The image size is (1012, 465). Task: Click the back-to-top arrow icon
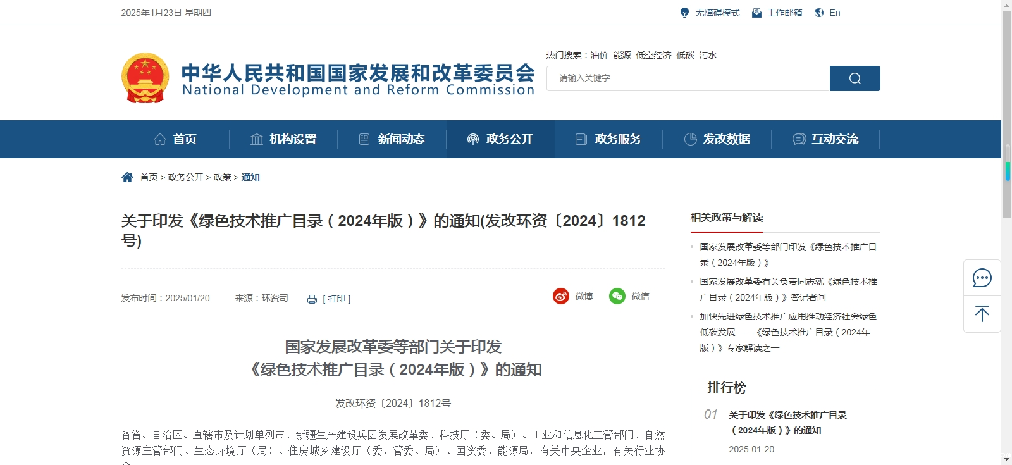tap(982, 314)
